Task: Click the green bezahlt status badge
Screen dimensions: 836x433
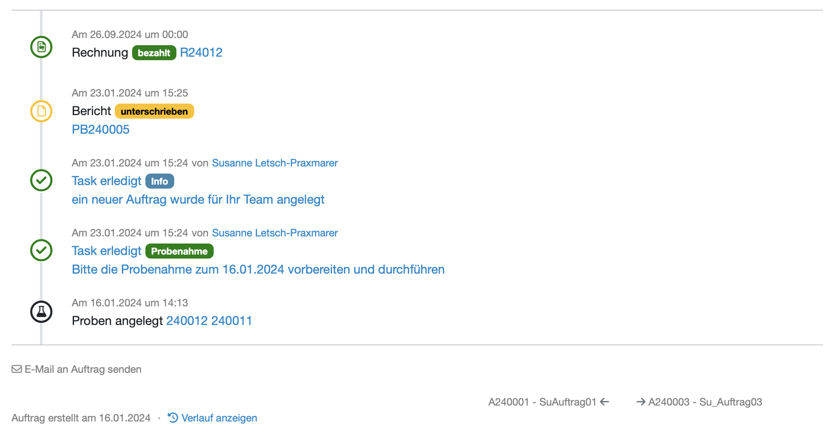Action: point(153,53)
